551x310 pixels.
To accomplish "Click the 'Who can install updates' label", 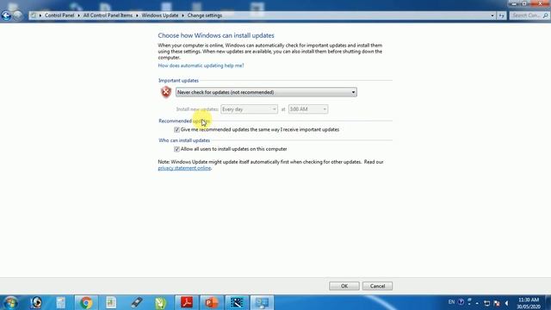I will 184,140.
